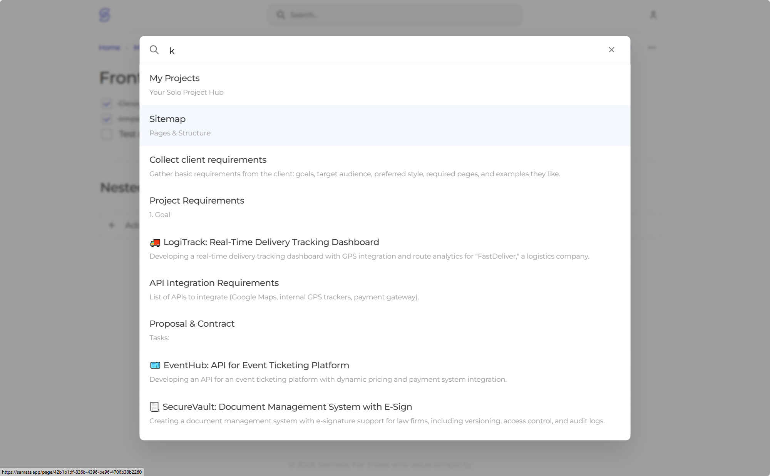Click the magnifier icon in search dialog
Viewport: 770px width, 476px height.
154,50
